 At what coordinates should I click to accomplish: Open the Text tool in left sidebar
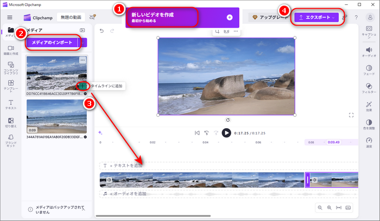pos(11,104)
